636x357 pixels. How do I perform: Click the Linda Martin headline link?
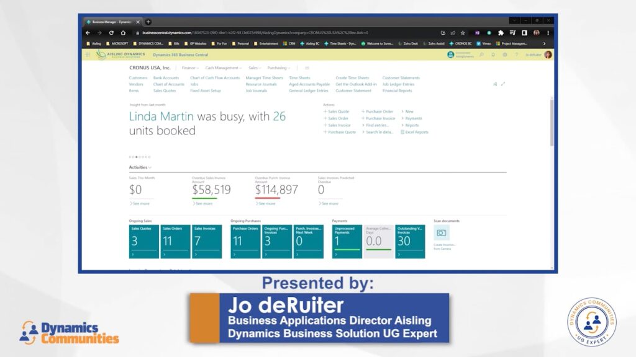[161, 117]
